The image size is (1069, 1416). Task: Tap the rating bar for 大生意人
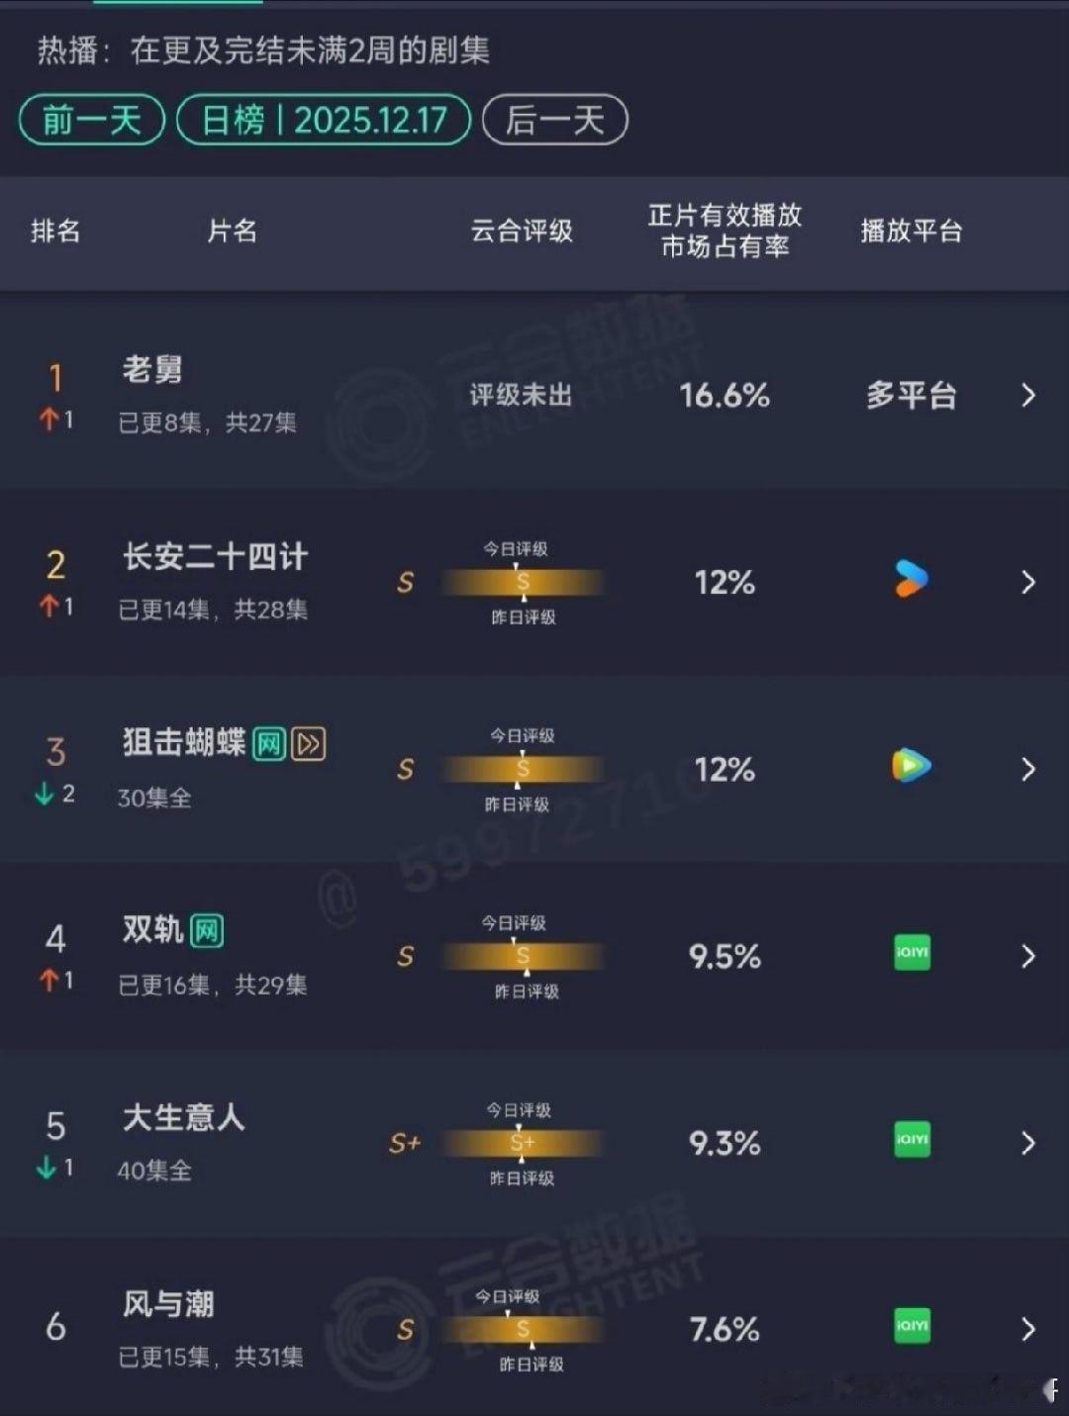point(522,1143)
